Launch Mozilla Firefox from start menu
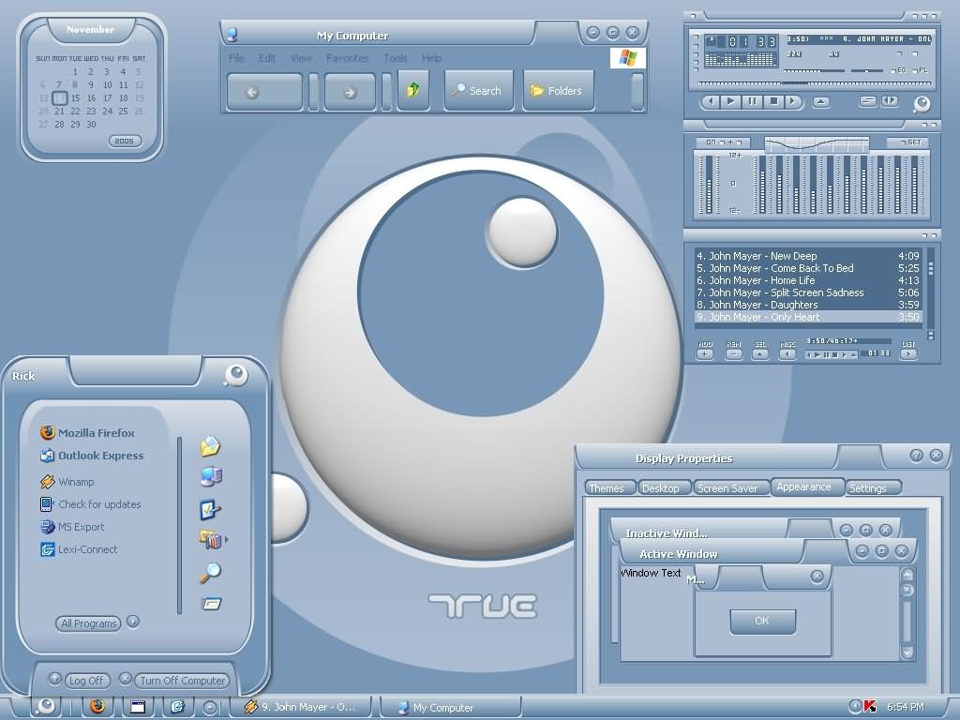The height and width of the screenshot is (720, 960). [87, 433]
